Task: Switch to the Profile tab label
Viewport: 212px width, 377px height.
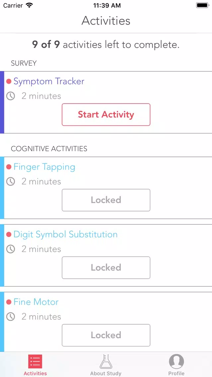Action: coord(177,373)
